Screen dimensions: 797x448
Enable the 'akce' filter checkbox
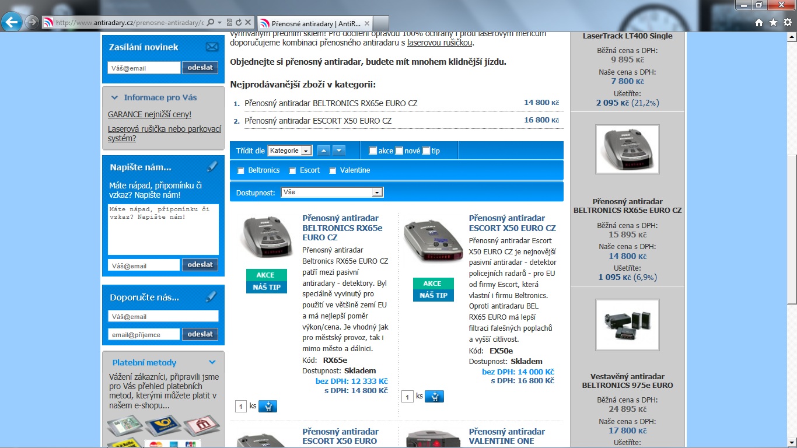373,151
